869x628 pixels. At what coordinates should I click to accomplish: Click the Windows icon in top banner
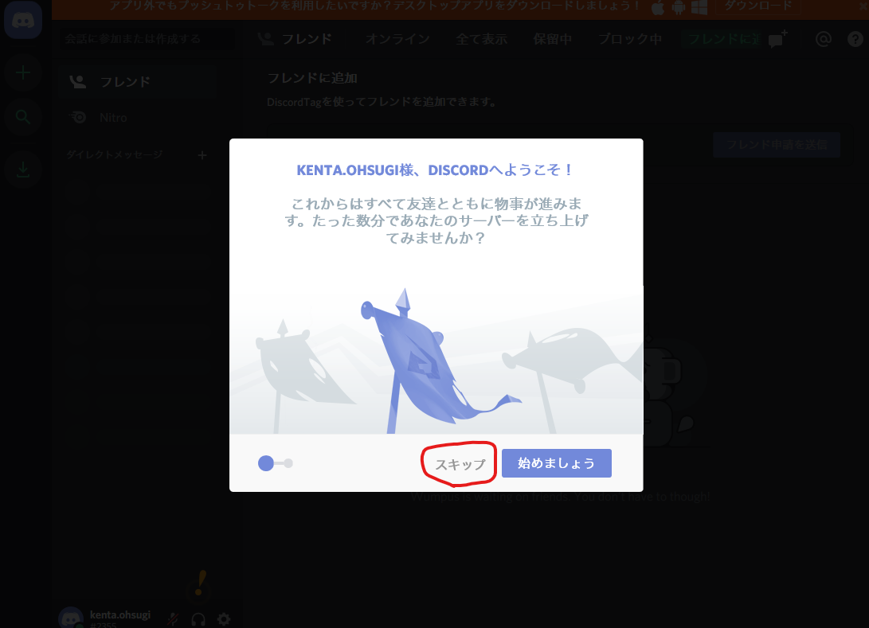pos(699,8)
